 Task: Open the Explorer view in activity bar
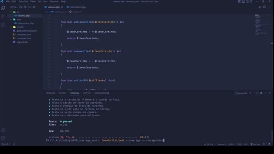click(x=3, y=8)
